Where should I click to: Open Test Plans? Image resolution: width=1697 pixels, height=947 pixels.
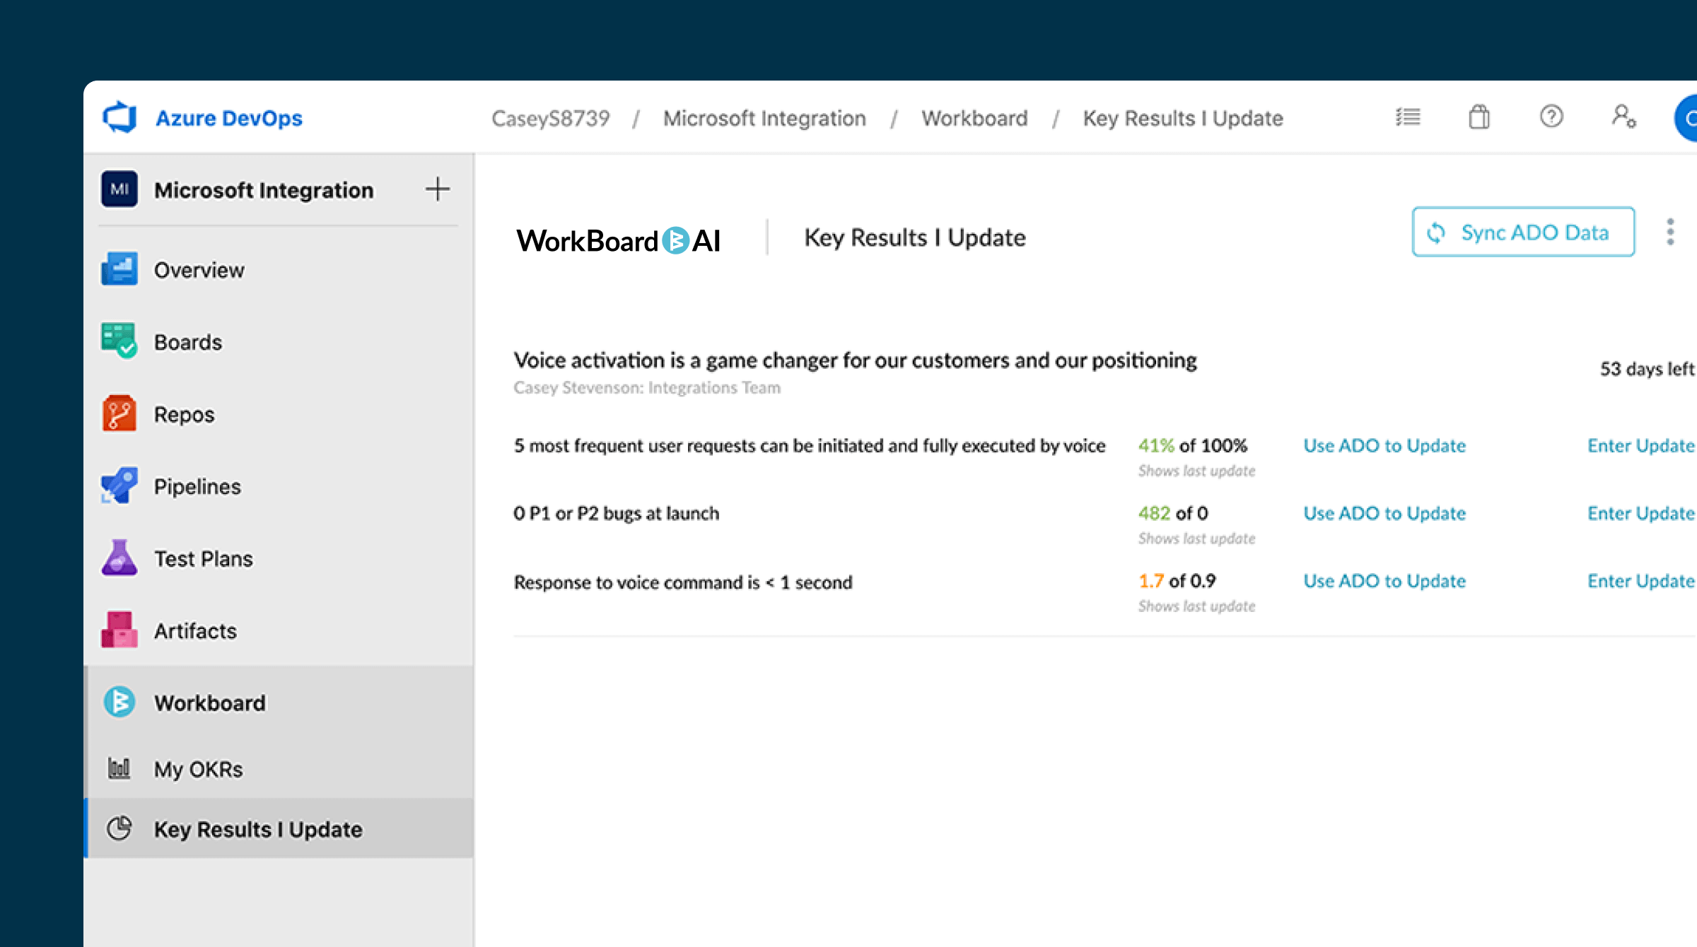coord(203,558)
